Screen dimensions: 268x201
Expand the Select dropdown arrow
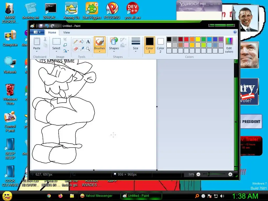click(x=56, y=51)
